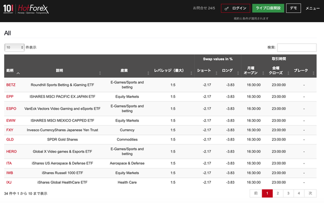Click sort arrows on 月曜オープン column
The width and height of the screenshot is (324, 203).
[263, 73]
